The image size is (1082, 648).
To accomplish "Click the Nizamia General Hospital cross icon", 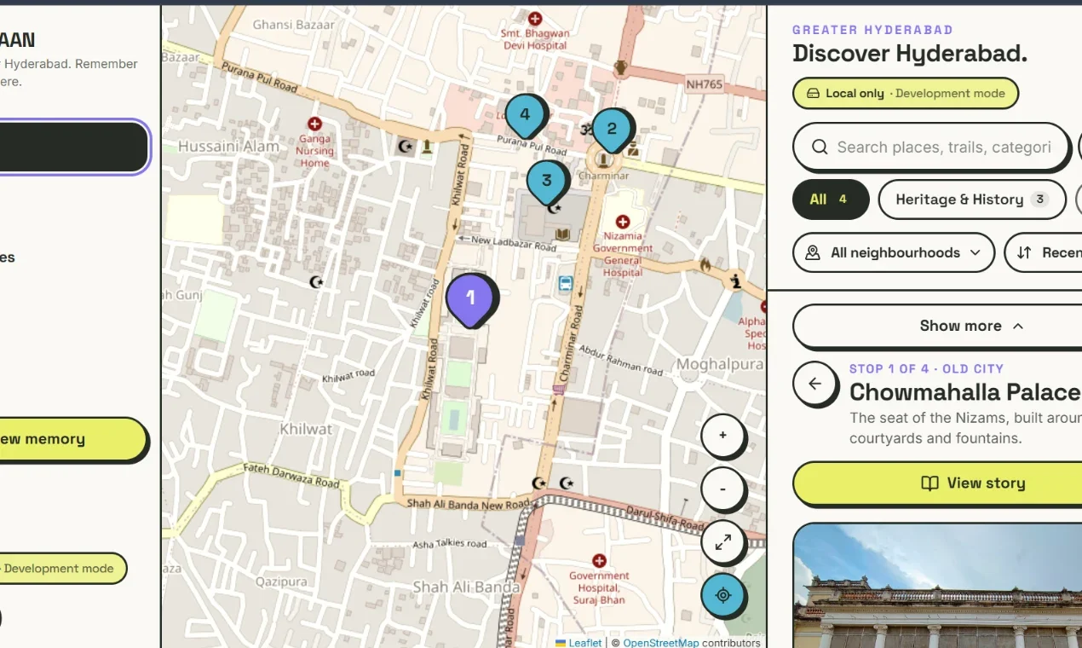I will (623, 222).
